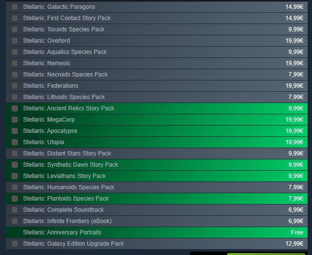The width and height of the screenshot is (312, 255).
Task: Tick the Plantoids Species Pack checkbox
Action: tap(15, 199)
